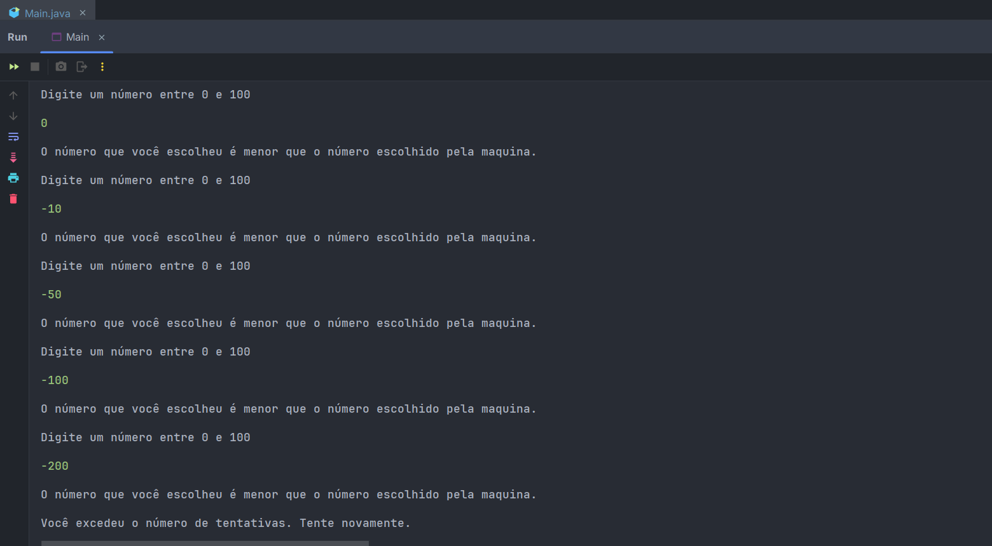Close the Main run tab
The height and width of the screenshot is (546, 992).
click(x=102, y=37)
